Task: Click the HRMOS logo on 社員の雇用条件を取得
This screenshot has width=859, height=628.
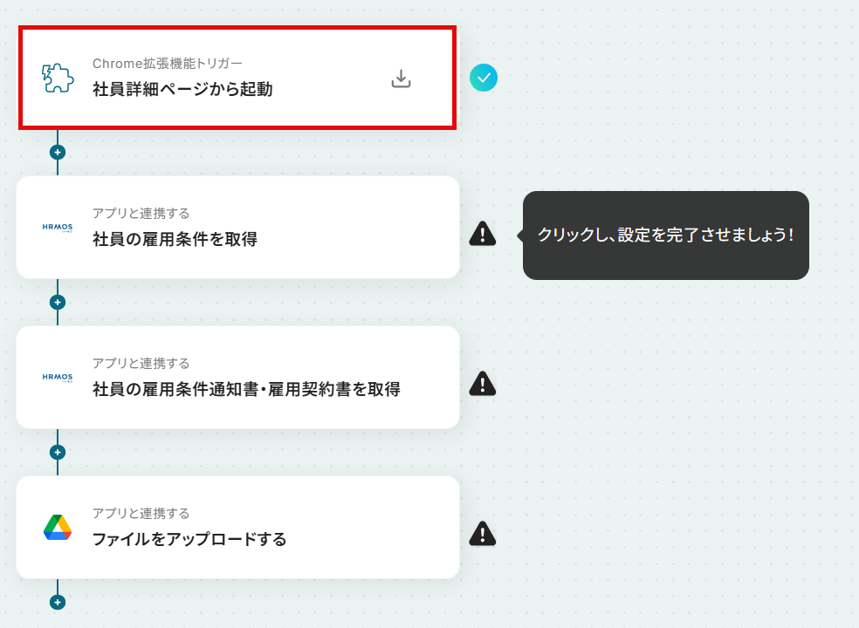Action: [58, 227]
